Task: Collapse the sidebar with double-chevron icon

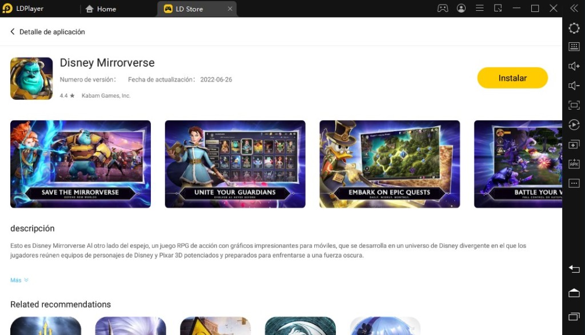Action: (574, 8)
